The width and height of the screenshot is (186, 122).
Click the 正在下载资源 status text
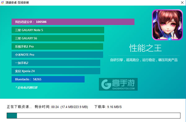(19, 107)
